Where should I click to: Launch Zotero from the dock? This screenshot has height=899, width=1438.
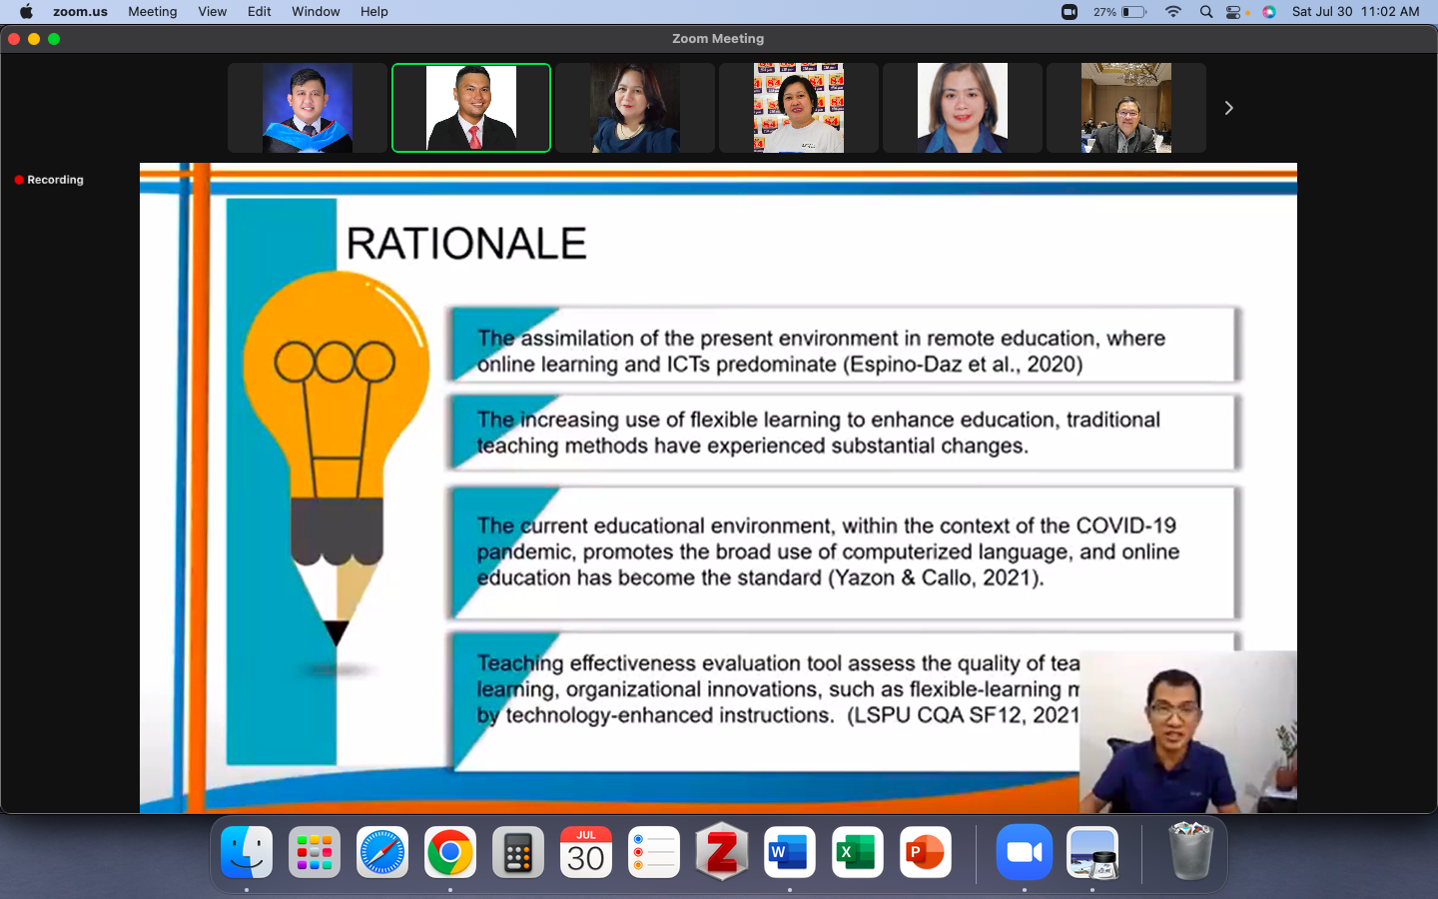click(722, 852)
